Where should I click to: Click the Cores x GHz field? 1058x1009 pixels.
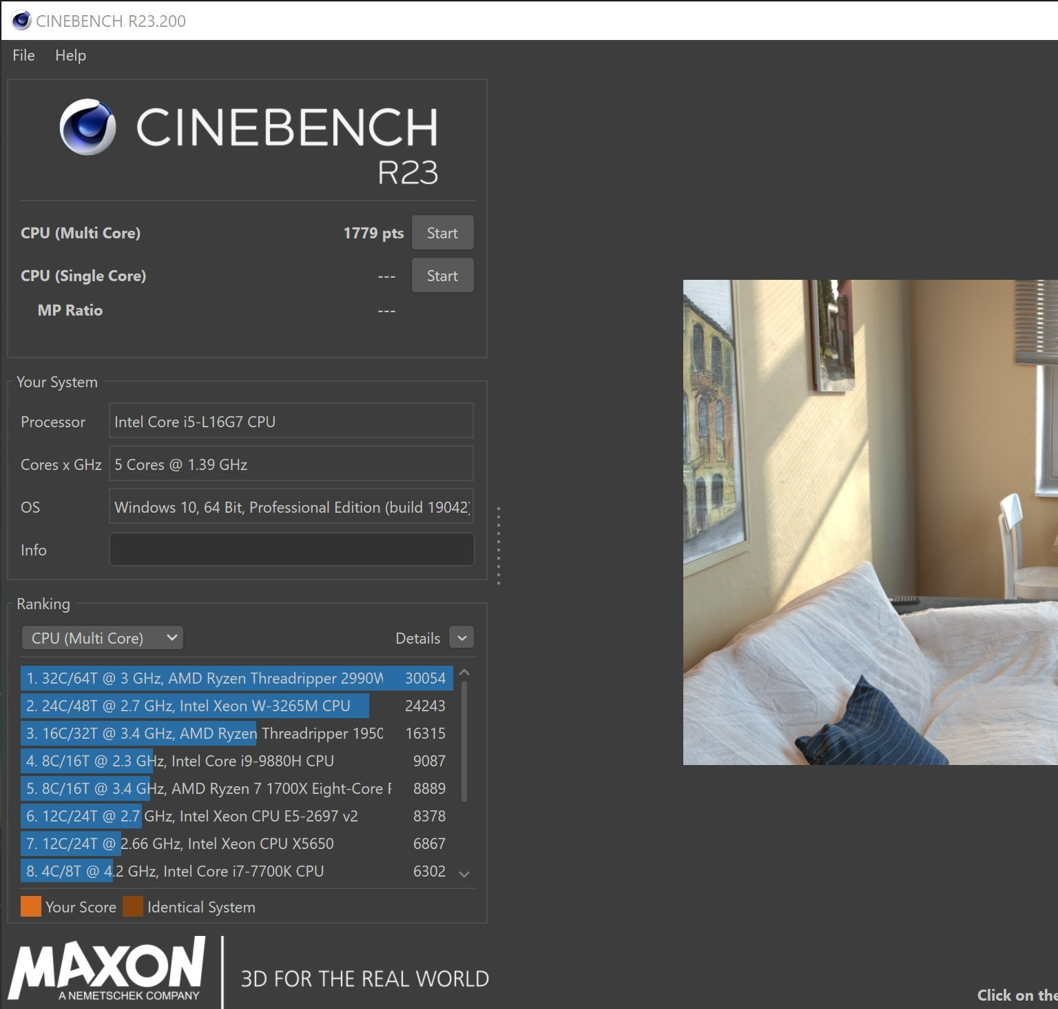(x=291, y=464)
